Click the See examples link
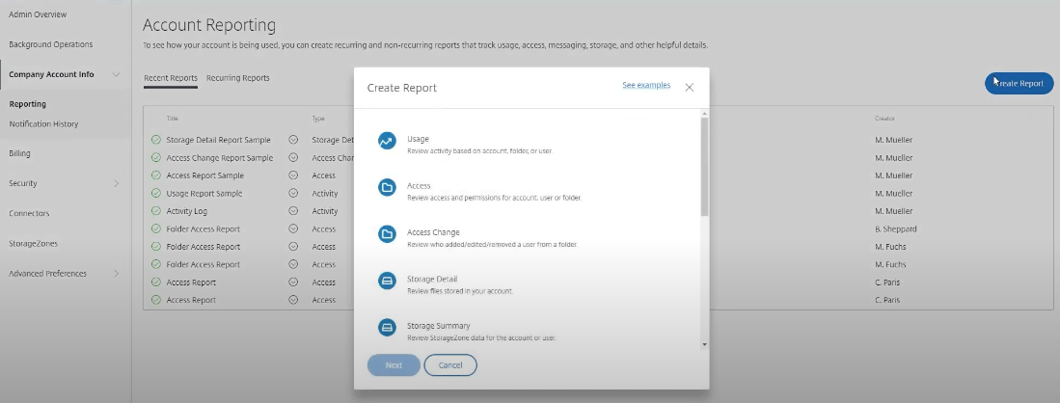 click(x=646, y=86)
